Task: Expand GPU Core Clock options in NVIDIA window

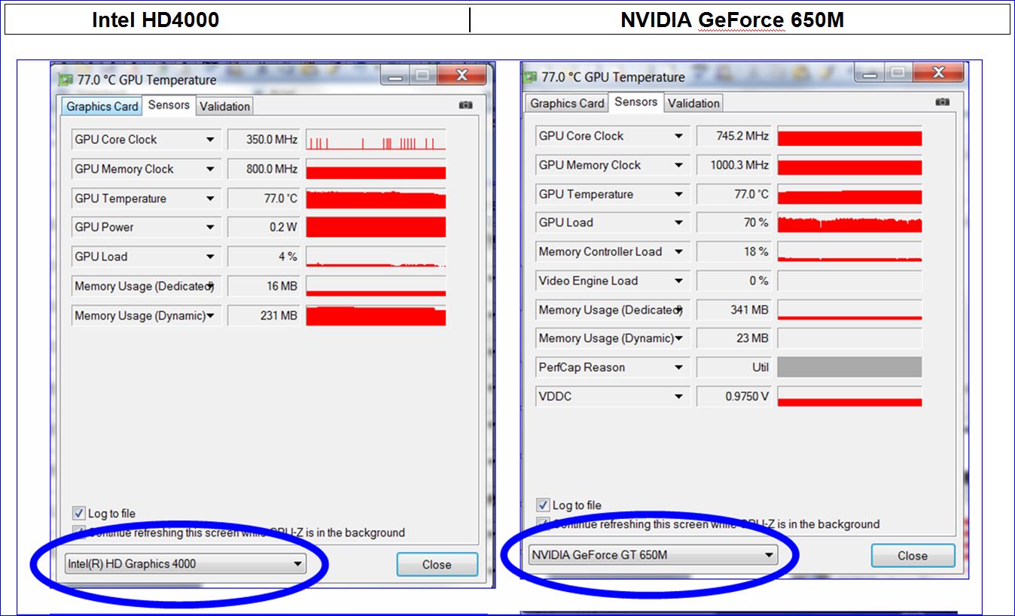Action: (x=678, y=136)
